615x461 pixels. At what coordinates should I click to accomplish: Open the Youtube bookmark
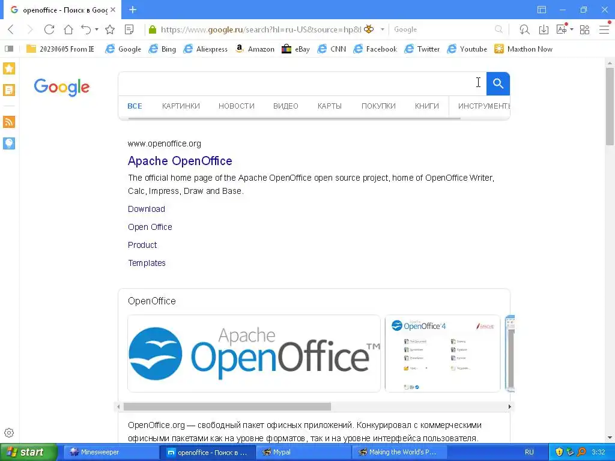[x=467, y=49]
